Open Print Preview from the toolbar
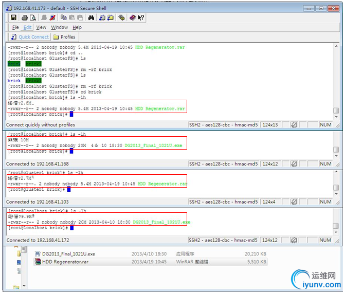This screenshot has width=344, height=293. point(33,17)
